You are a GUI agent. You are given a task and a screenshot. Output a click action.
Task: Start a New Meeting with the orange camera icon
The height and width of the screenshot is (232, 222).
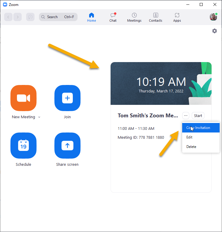[x=23, y=98]
